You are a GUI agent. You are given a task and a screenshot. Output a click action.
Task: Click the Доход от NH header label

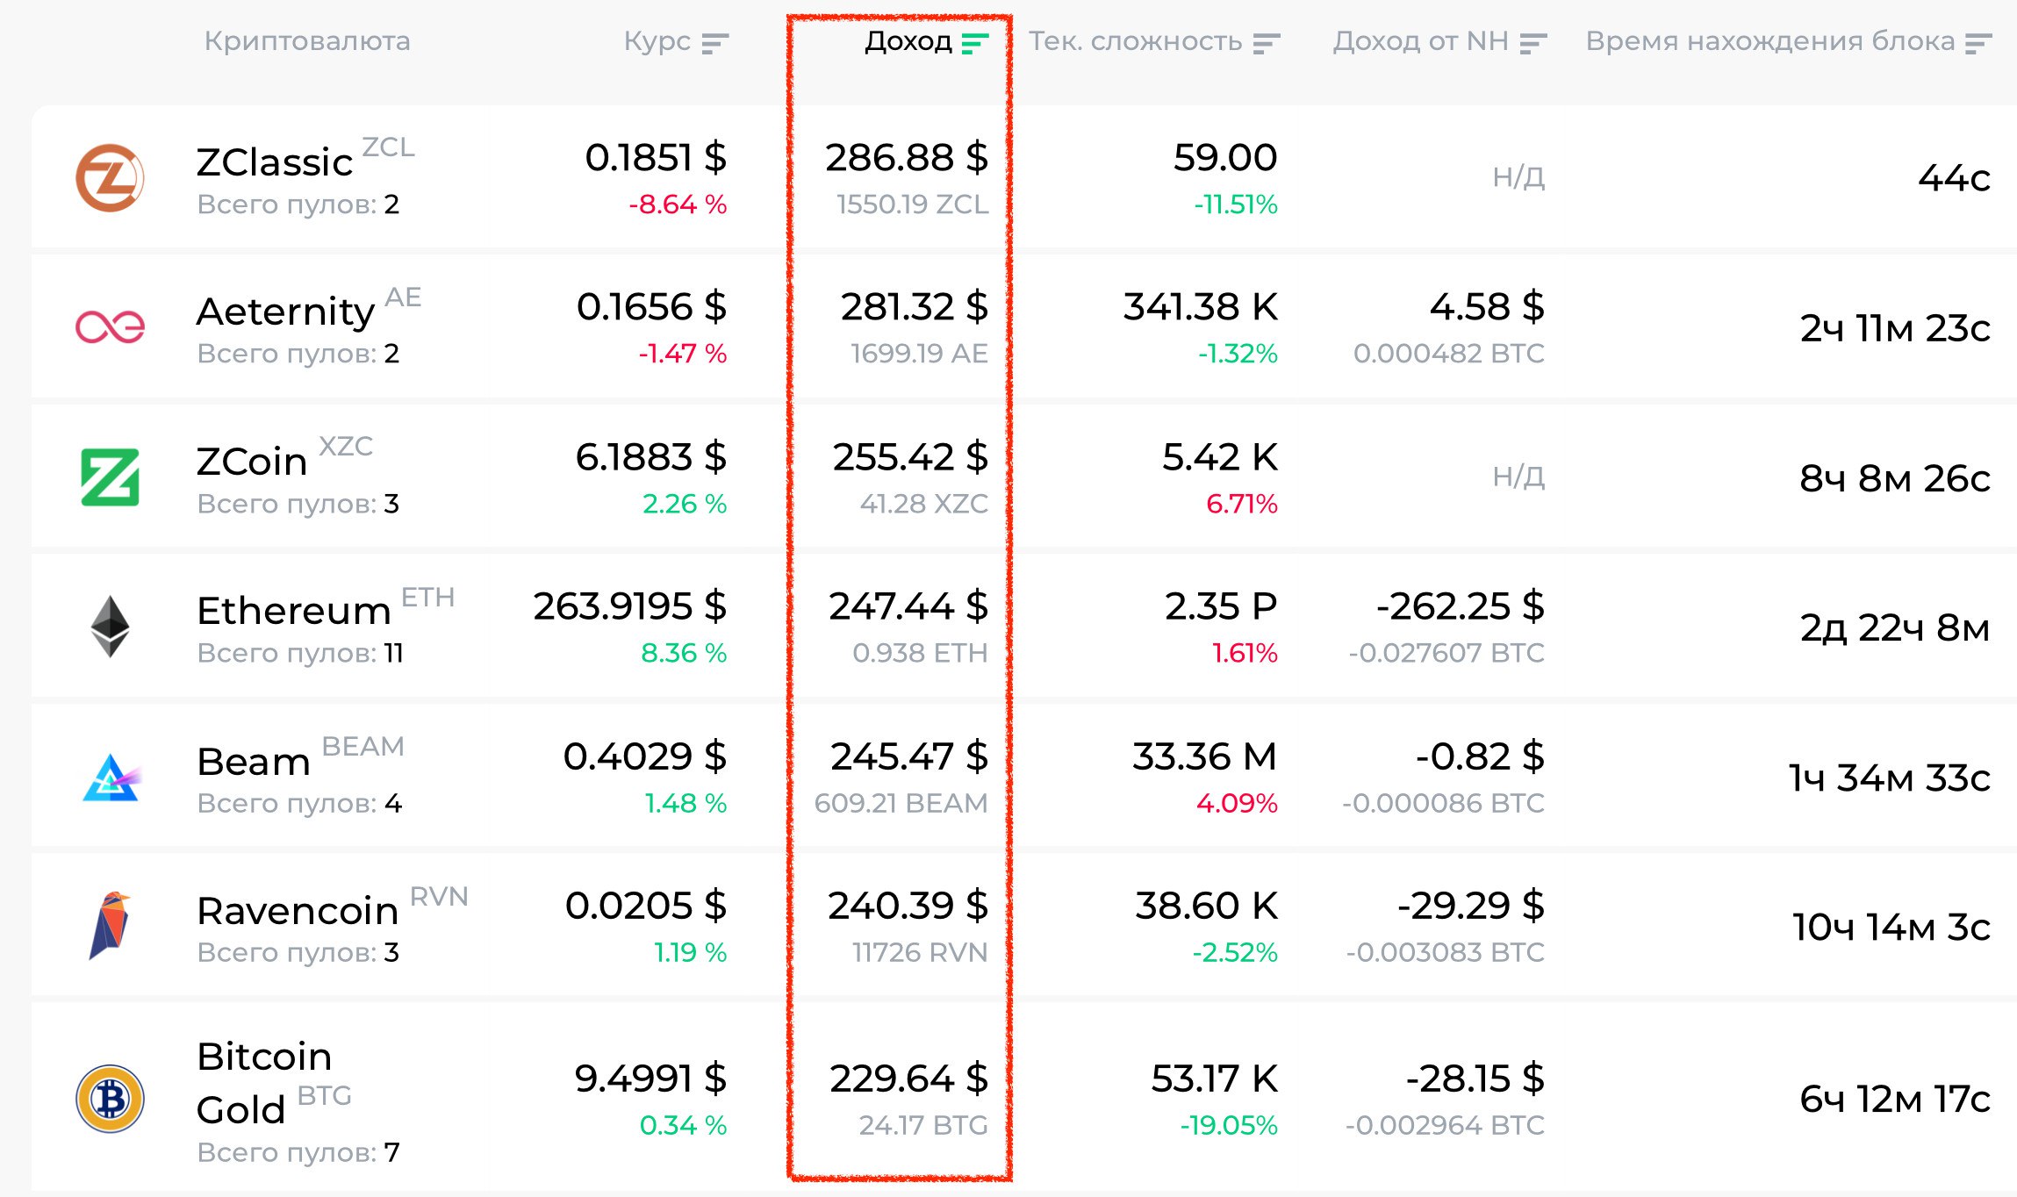coord(1420,41)
